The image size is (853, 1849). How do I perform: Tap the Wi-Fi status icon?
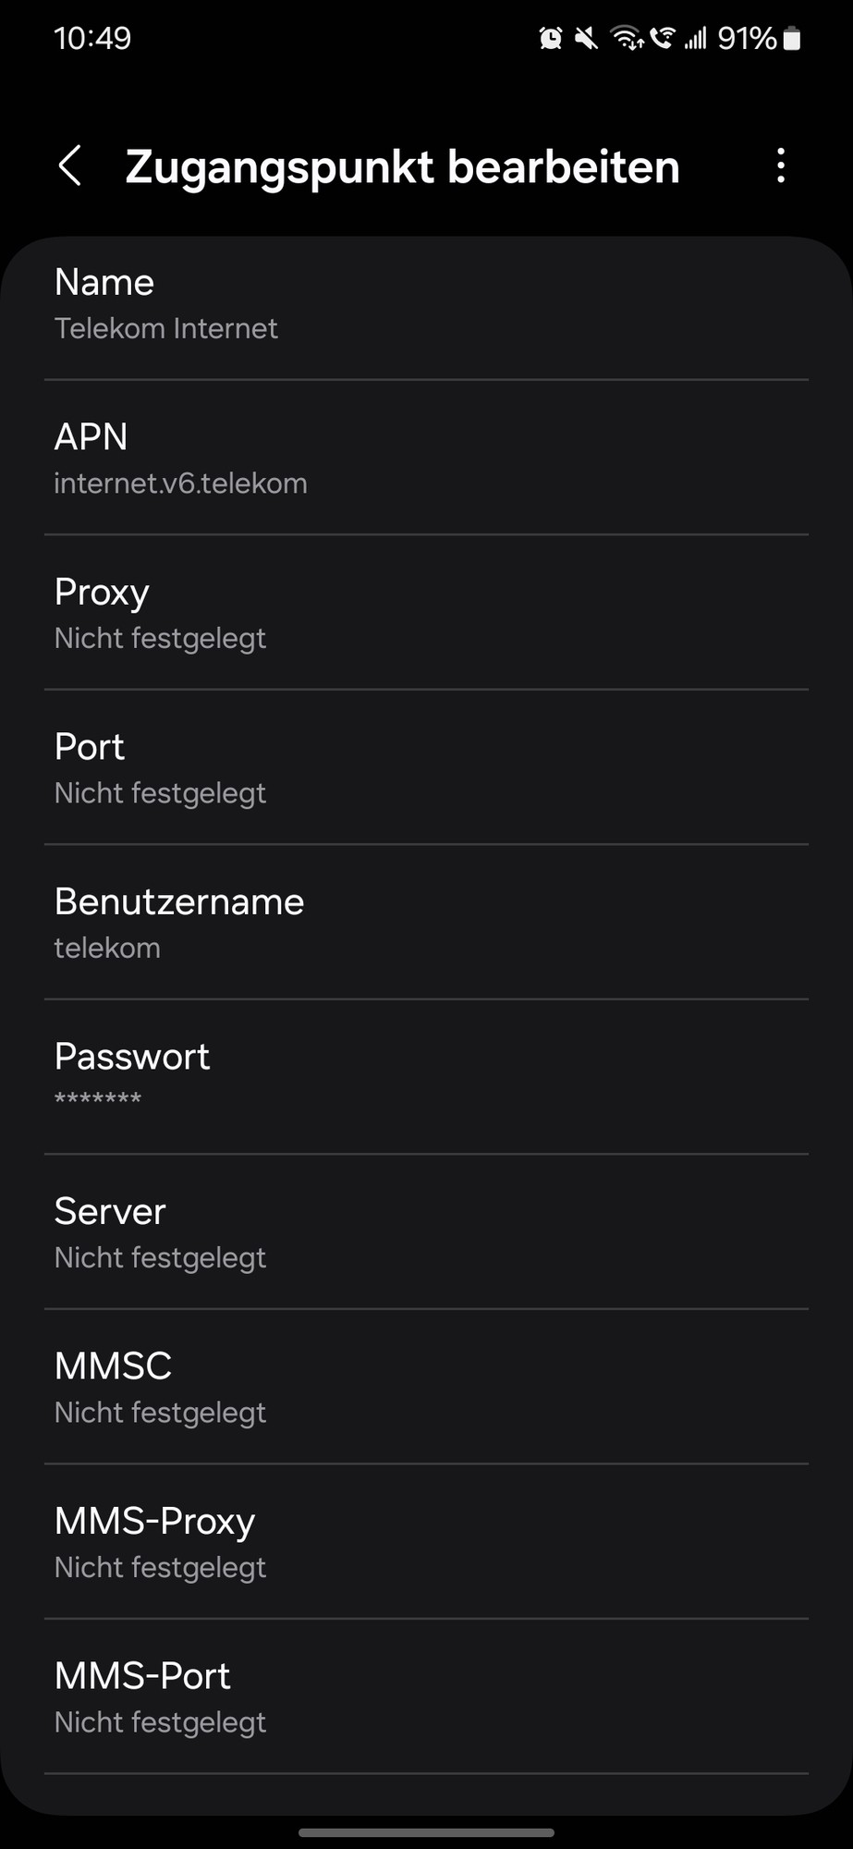[627, 38]
